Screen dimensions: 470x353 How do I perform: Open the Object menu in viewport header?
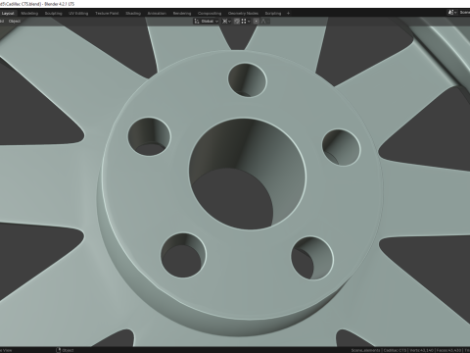[15, 22]
